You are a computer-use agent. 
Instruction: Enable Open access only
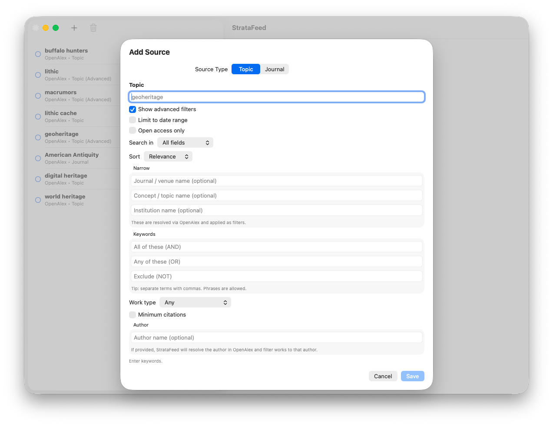[x=132, y=130]
